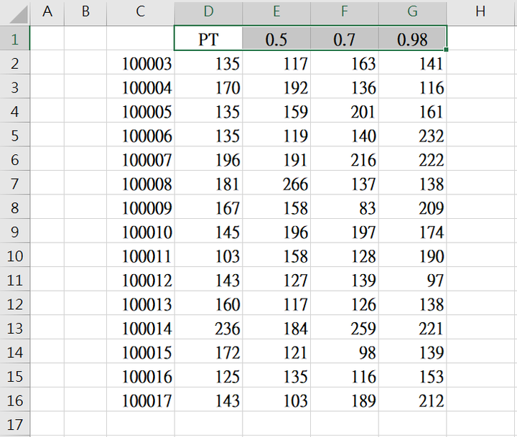Select column G header
Image resolution: width=517 pixels, height=437 pixels.
(x=412, y=12)
